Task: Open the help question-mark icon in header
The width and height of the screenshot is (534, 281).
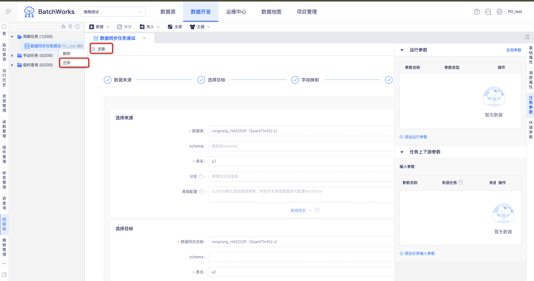Action: click(x=477, y=12)
